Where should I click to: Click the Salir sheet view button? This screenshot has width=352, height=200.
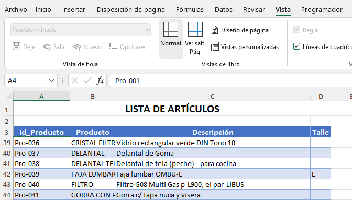(x=54, y=47)
